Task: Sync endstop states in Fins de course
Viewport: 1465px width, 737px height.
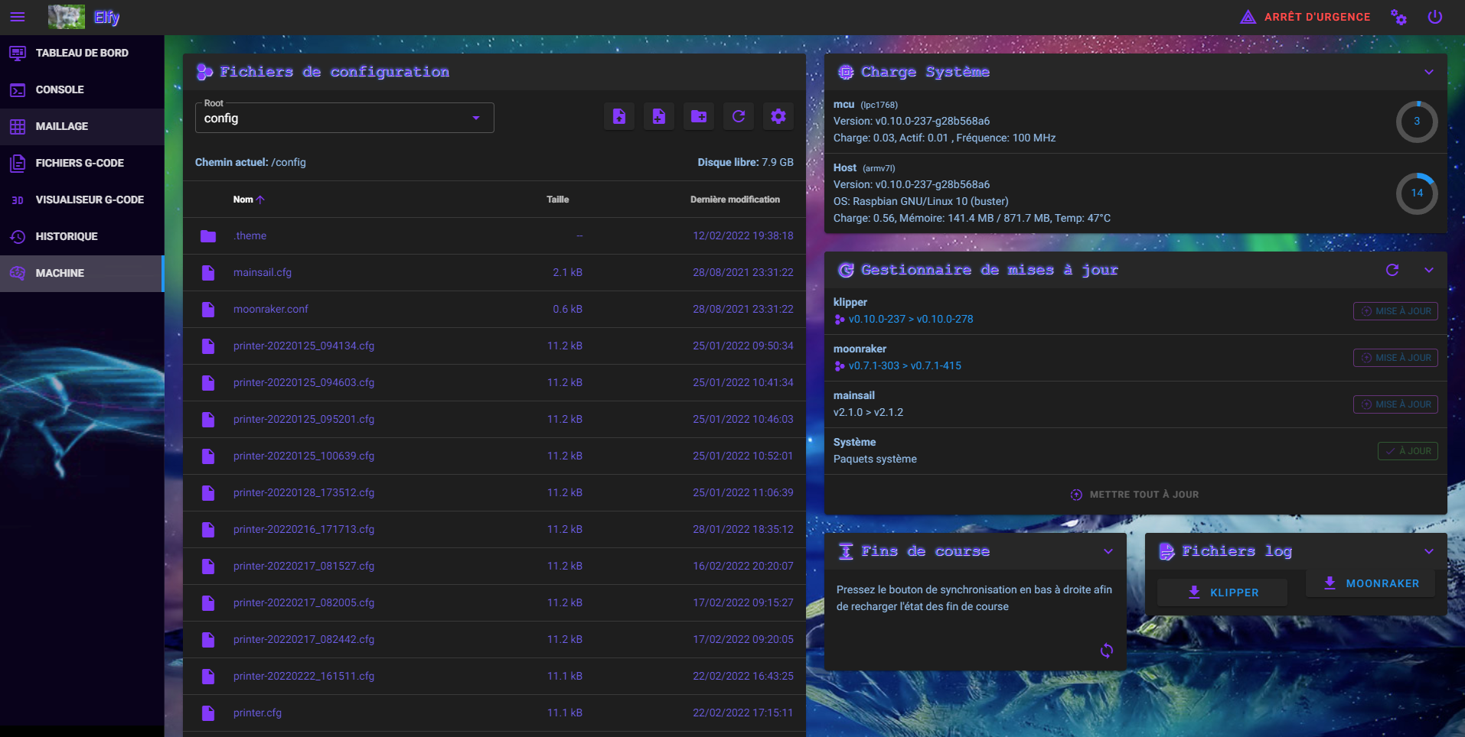Action: pos(1106,651)
